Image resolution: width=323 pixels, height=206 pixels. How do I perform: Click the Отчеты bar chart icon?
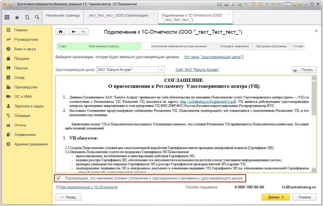8,125
